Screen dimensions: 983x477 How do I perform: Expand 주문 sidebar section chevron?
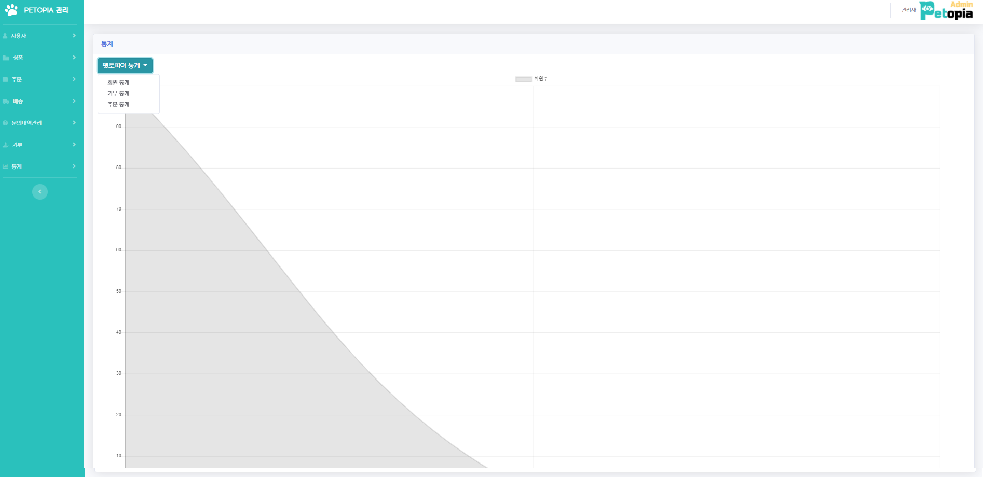(74, 79)
